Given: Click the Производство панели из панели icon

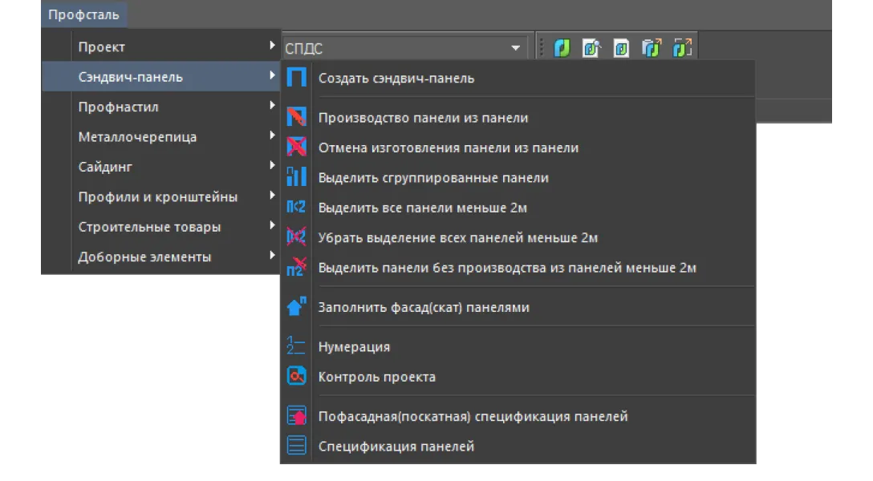Looking at the screenshot, I should 297,118.
